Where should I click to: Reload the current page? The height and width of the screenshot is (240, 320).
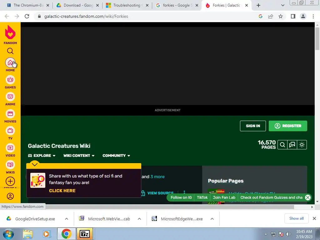(27, 16)
